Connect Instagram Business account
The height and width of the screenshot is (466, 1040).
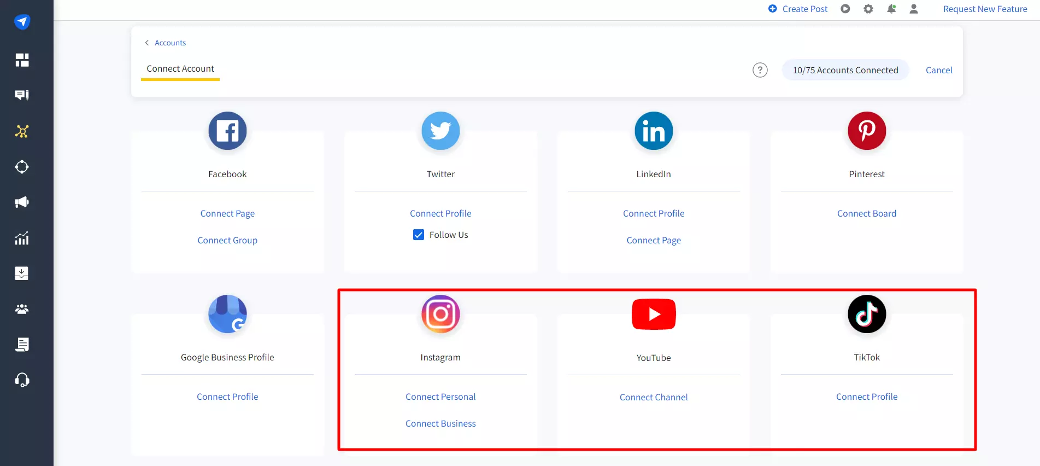coord(440,423)
